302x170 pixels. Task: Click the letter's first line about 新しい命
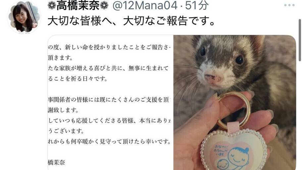pos(109,47)
